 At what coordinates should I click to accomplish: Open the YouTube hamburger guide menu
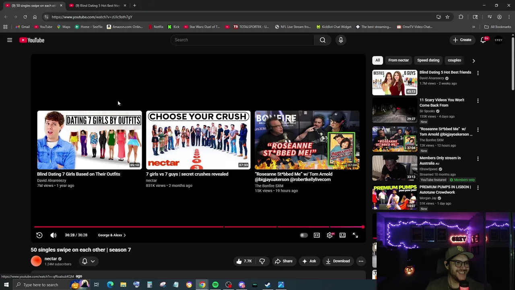(10, 40)
